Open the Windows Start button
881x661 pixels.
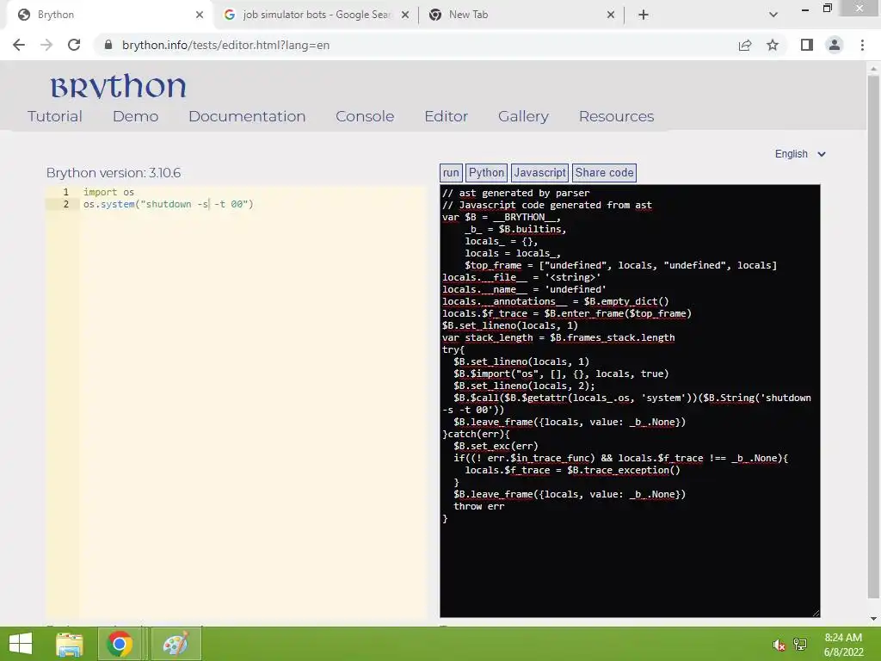[21, 644]
